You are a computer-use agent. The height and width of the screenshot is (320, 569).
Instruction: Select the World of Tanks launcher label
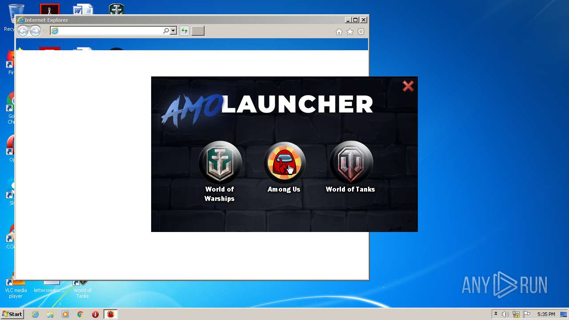tap(350, 189)
